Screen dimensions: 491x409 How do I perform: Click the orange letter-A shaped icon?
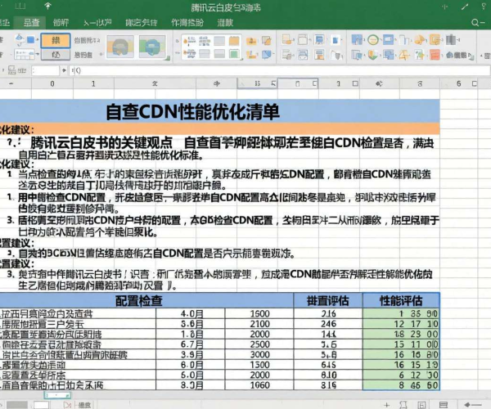(x=404, y=56)
